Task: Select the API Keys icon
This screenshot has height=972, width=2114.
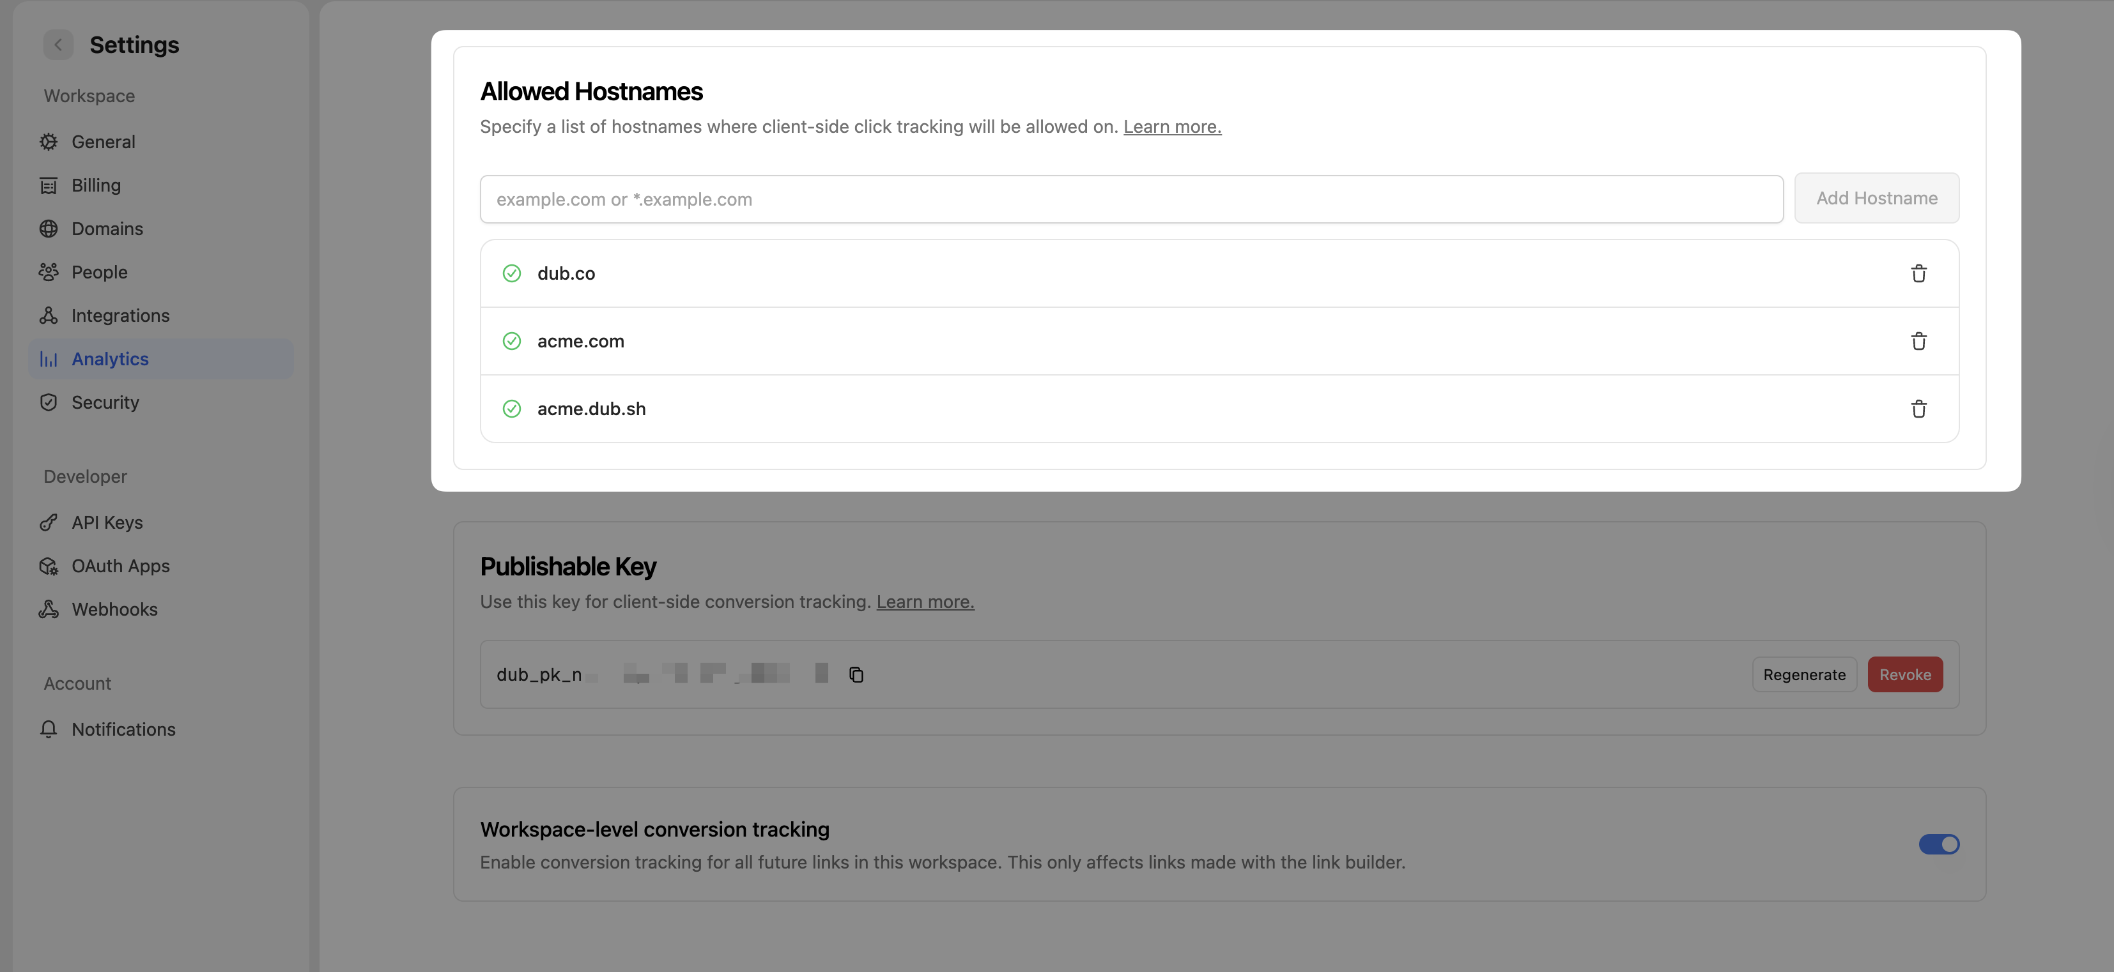Action: click(x=49, y=522)
